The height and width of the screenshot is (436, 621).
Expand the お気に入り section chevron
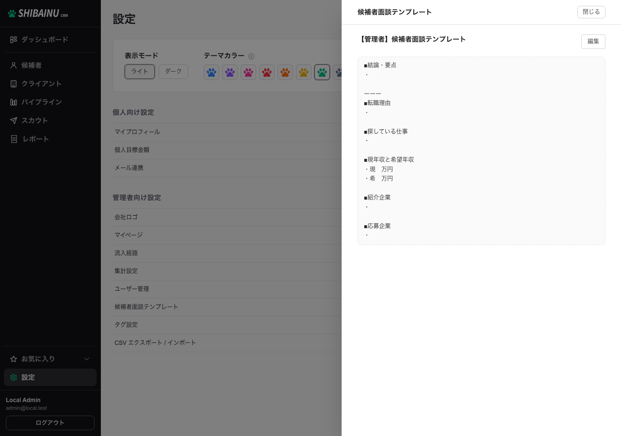(x=87, y=359)
